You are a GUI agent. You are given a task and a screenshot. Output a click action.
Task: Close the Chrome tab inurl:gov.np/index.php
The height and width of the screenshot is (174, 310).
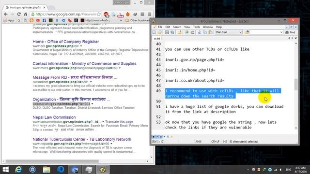pos(44,7)
